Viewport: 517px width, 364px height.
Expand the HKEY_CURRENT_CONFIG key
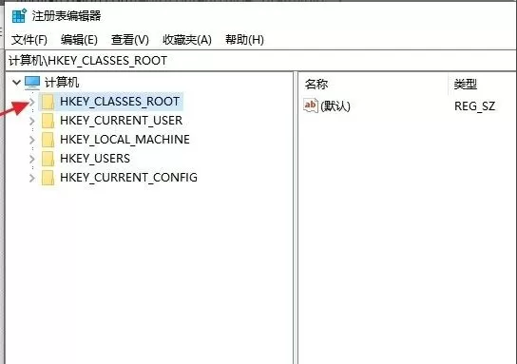click(x=32, y=179)
